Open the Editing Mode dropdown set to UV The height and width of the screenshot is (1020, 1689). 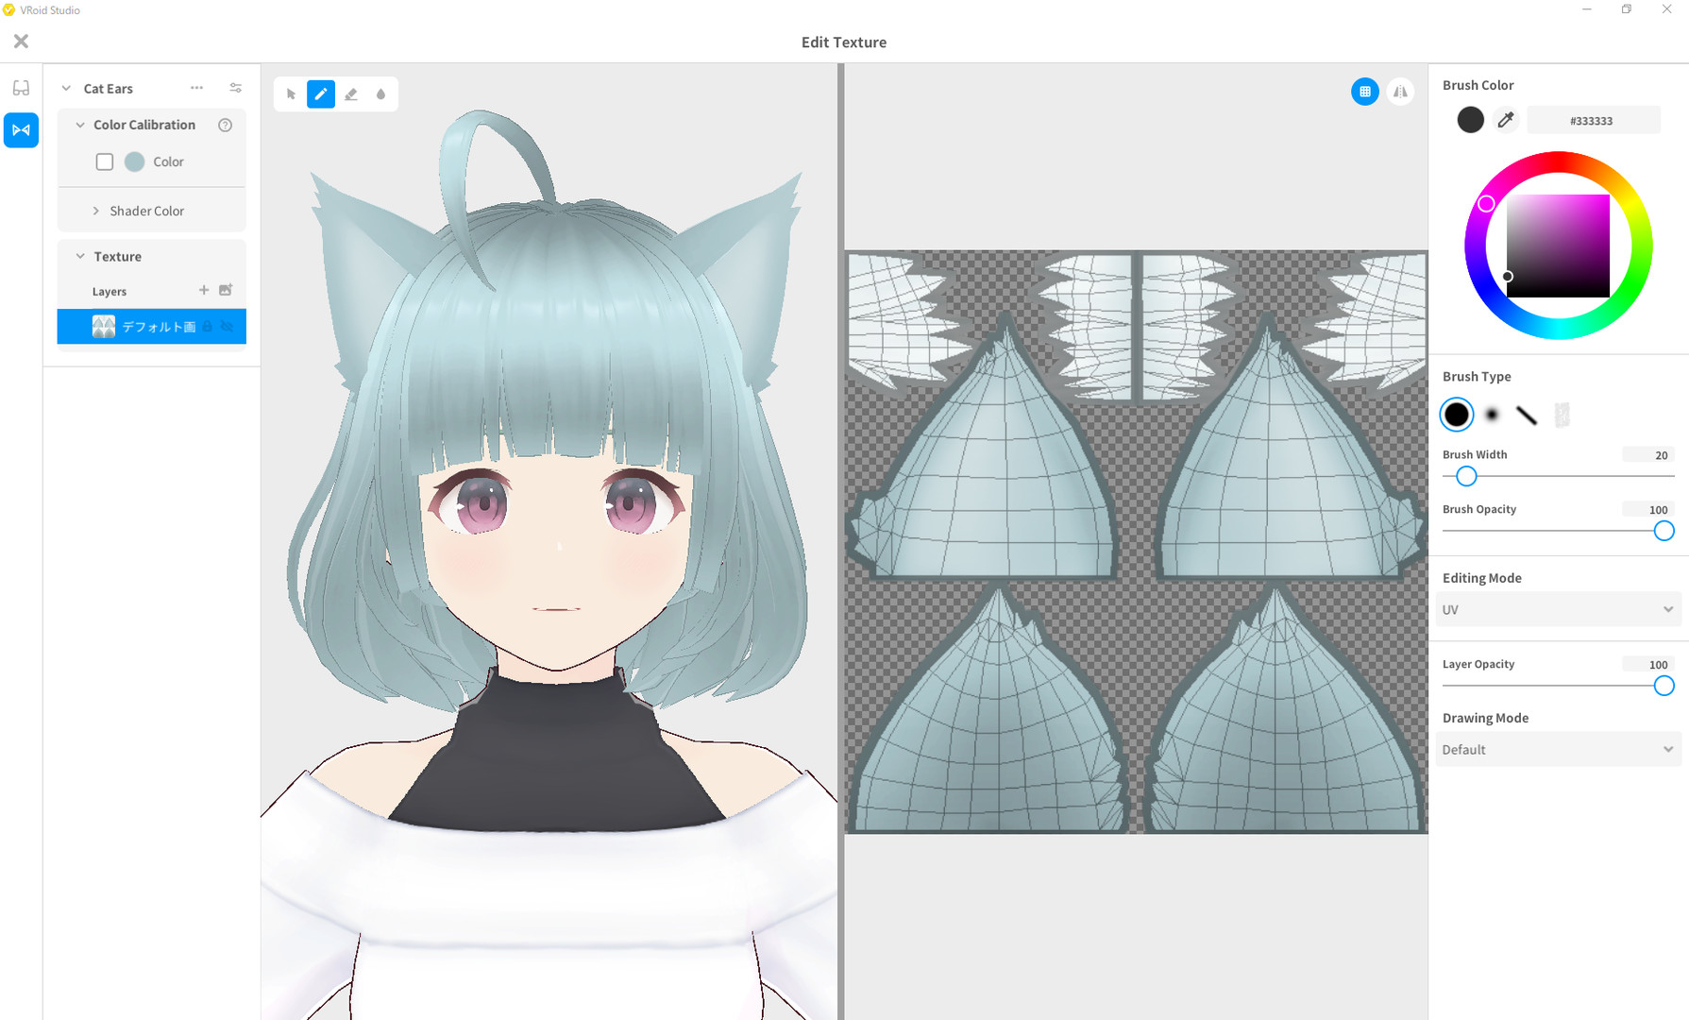(x=1558, y=609)
